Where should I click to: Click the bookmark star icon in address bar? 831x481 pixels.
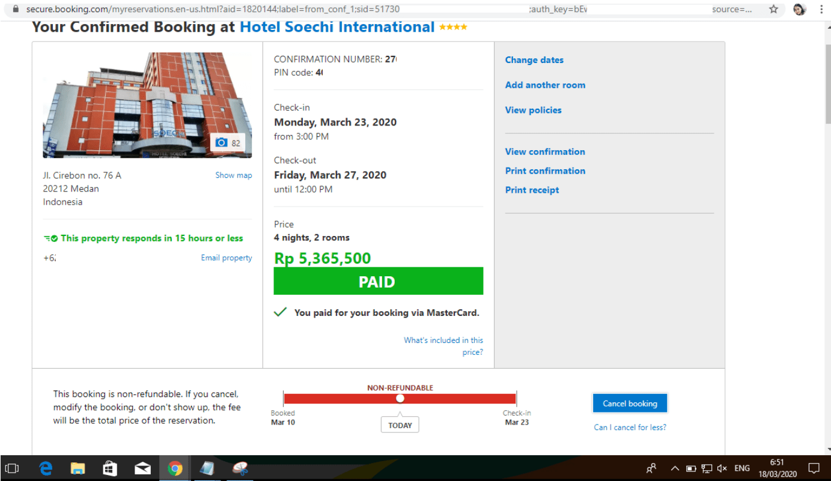[773, 9]
